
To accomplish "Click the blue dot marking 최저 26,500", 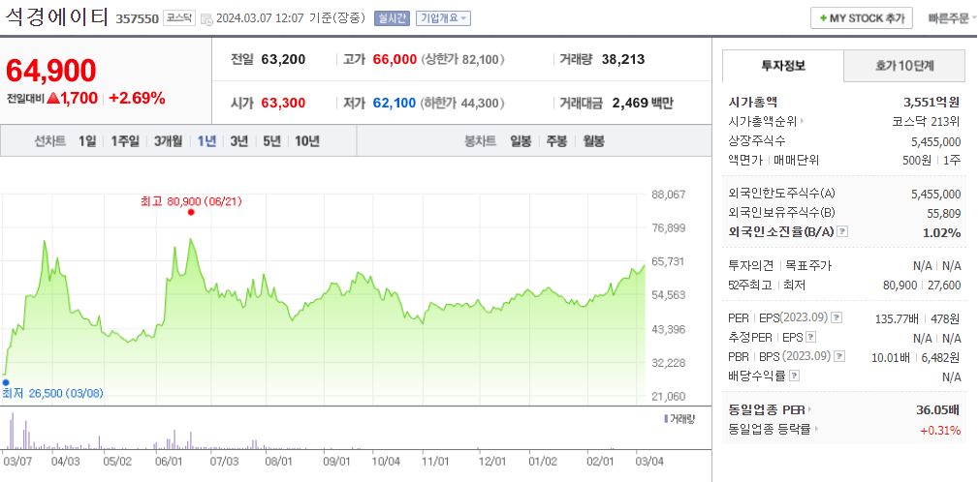I will tap(6, 382).
